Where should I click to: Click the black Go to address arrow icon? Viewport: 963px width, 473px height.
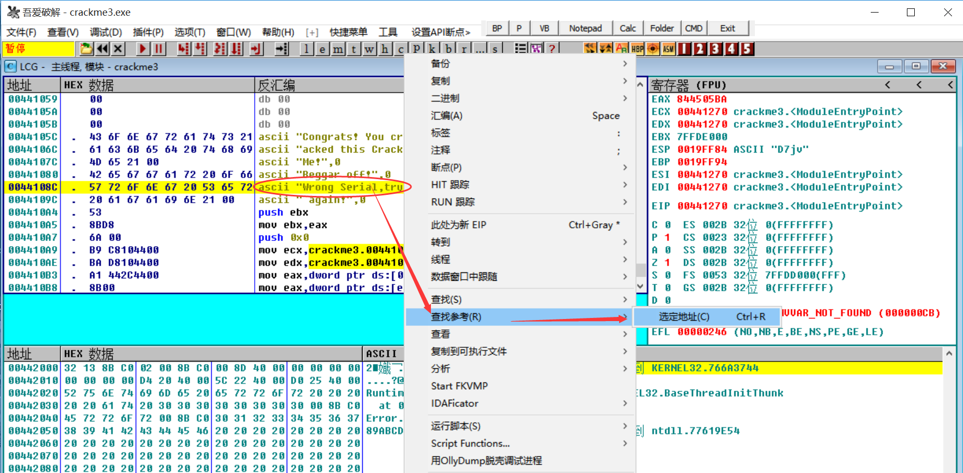click(282, 49)
